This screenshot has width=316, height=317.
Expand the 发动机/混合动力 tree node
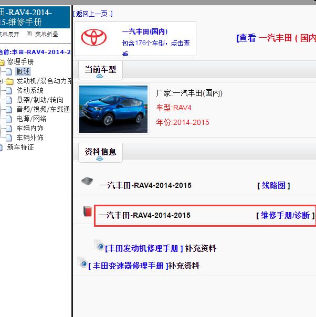coord(1,81)
